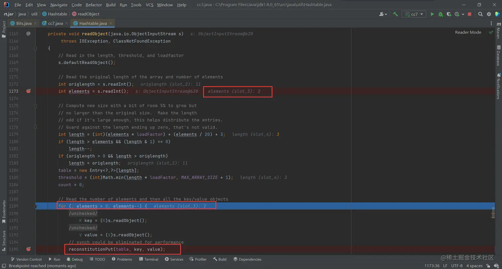
Task: Start debugging with the bug icon
Action: [441, 14]
